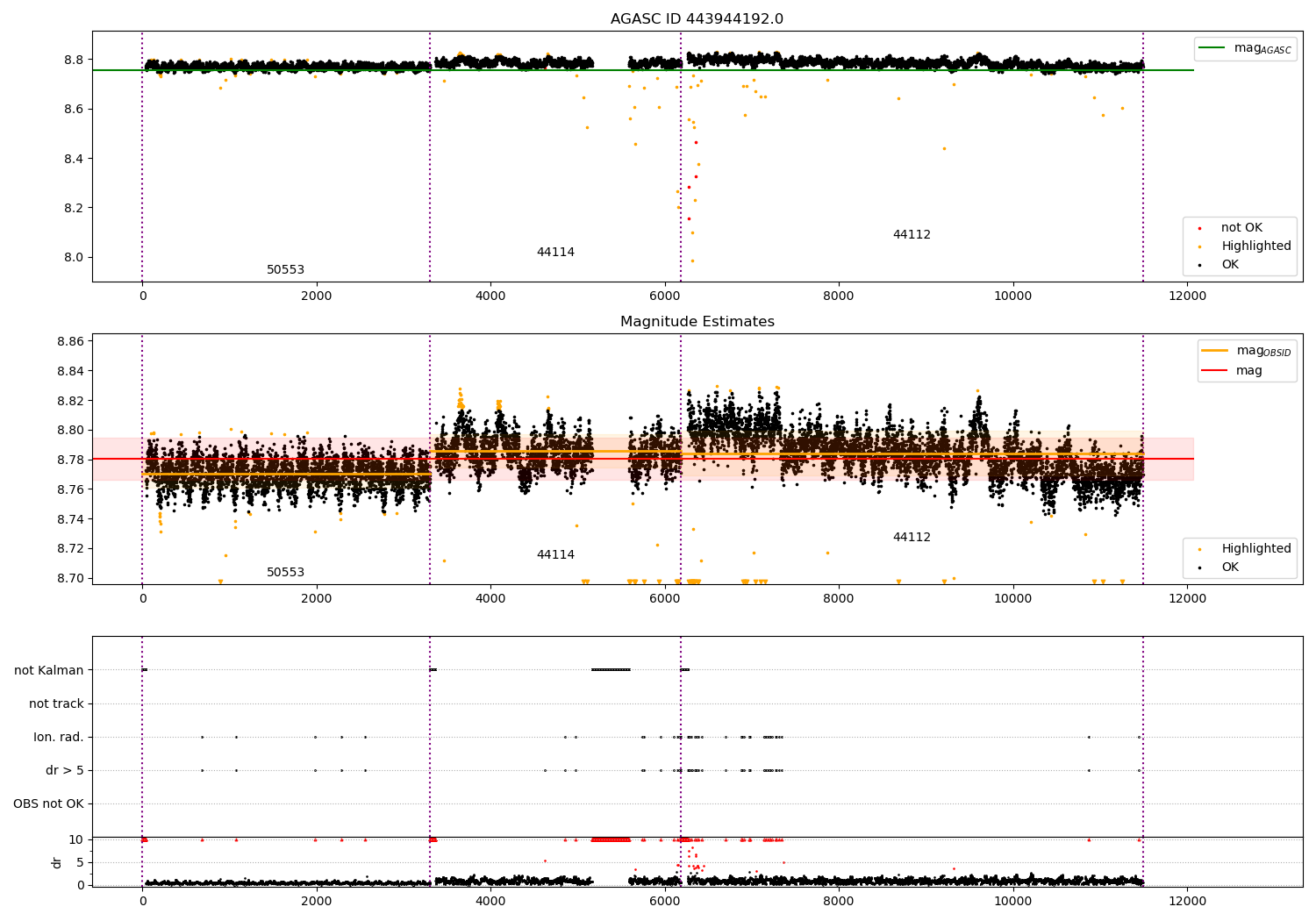Click the 'not Kalman' axis label

pyautogui.click(x=49, y=670)
